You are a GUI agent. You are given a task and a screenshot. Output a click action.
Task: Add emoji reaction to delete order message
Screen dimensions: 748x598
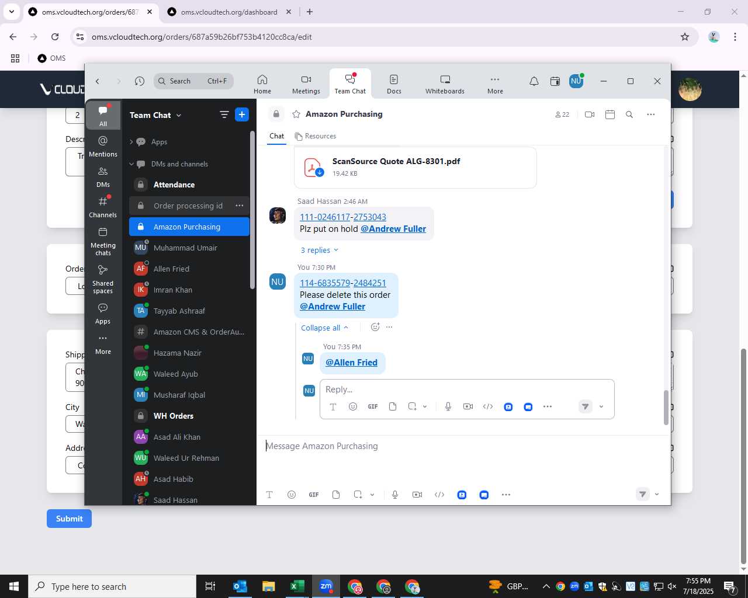[x=375, y=327]
